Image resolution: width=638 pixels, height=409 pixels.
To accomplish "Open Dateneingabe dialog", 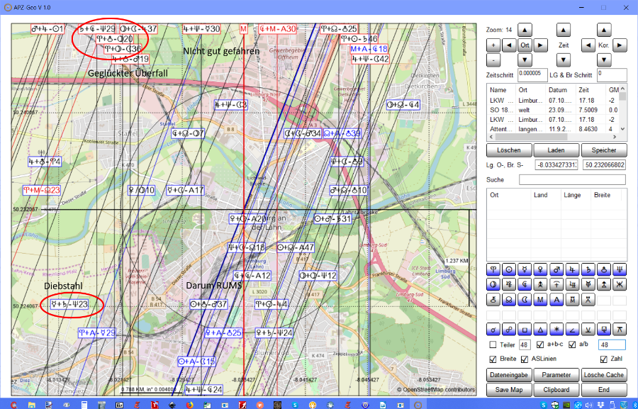I will tap(509, 375).
